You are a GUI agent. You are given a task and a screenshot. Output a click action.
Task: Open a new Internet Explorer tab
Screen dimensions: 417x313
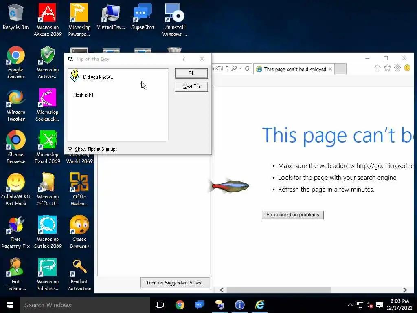(340, 69)
